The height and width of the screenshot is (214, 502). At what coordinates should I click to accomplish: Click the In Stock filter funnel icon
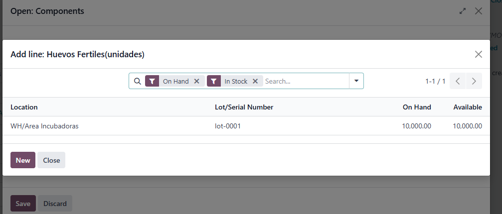(x=214, y=81)
